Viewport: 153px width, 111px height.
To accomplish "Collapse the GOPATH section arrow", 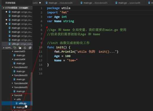I will point(4,48).
